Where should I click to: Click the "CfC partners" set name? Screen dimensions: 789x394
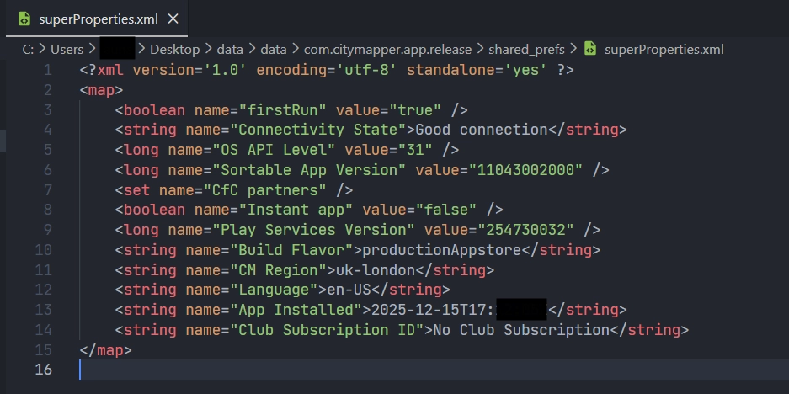tap(265, 190)
